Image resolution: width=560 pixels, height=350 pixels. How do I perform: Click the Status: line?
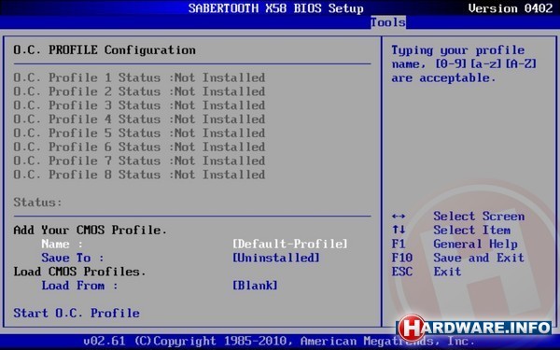pyautogui.click(x=37, y=203)
